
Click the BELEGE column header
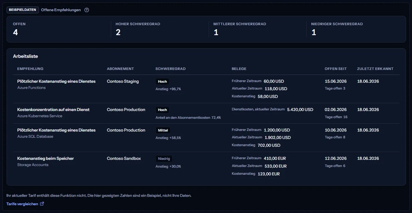239,69
